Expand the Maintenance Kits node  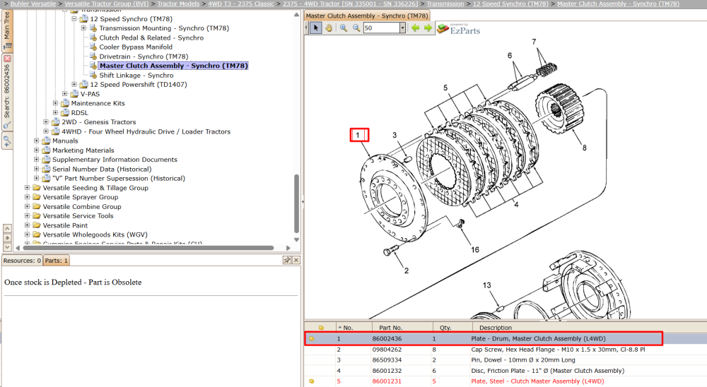click(x=55, y=103)
